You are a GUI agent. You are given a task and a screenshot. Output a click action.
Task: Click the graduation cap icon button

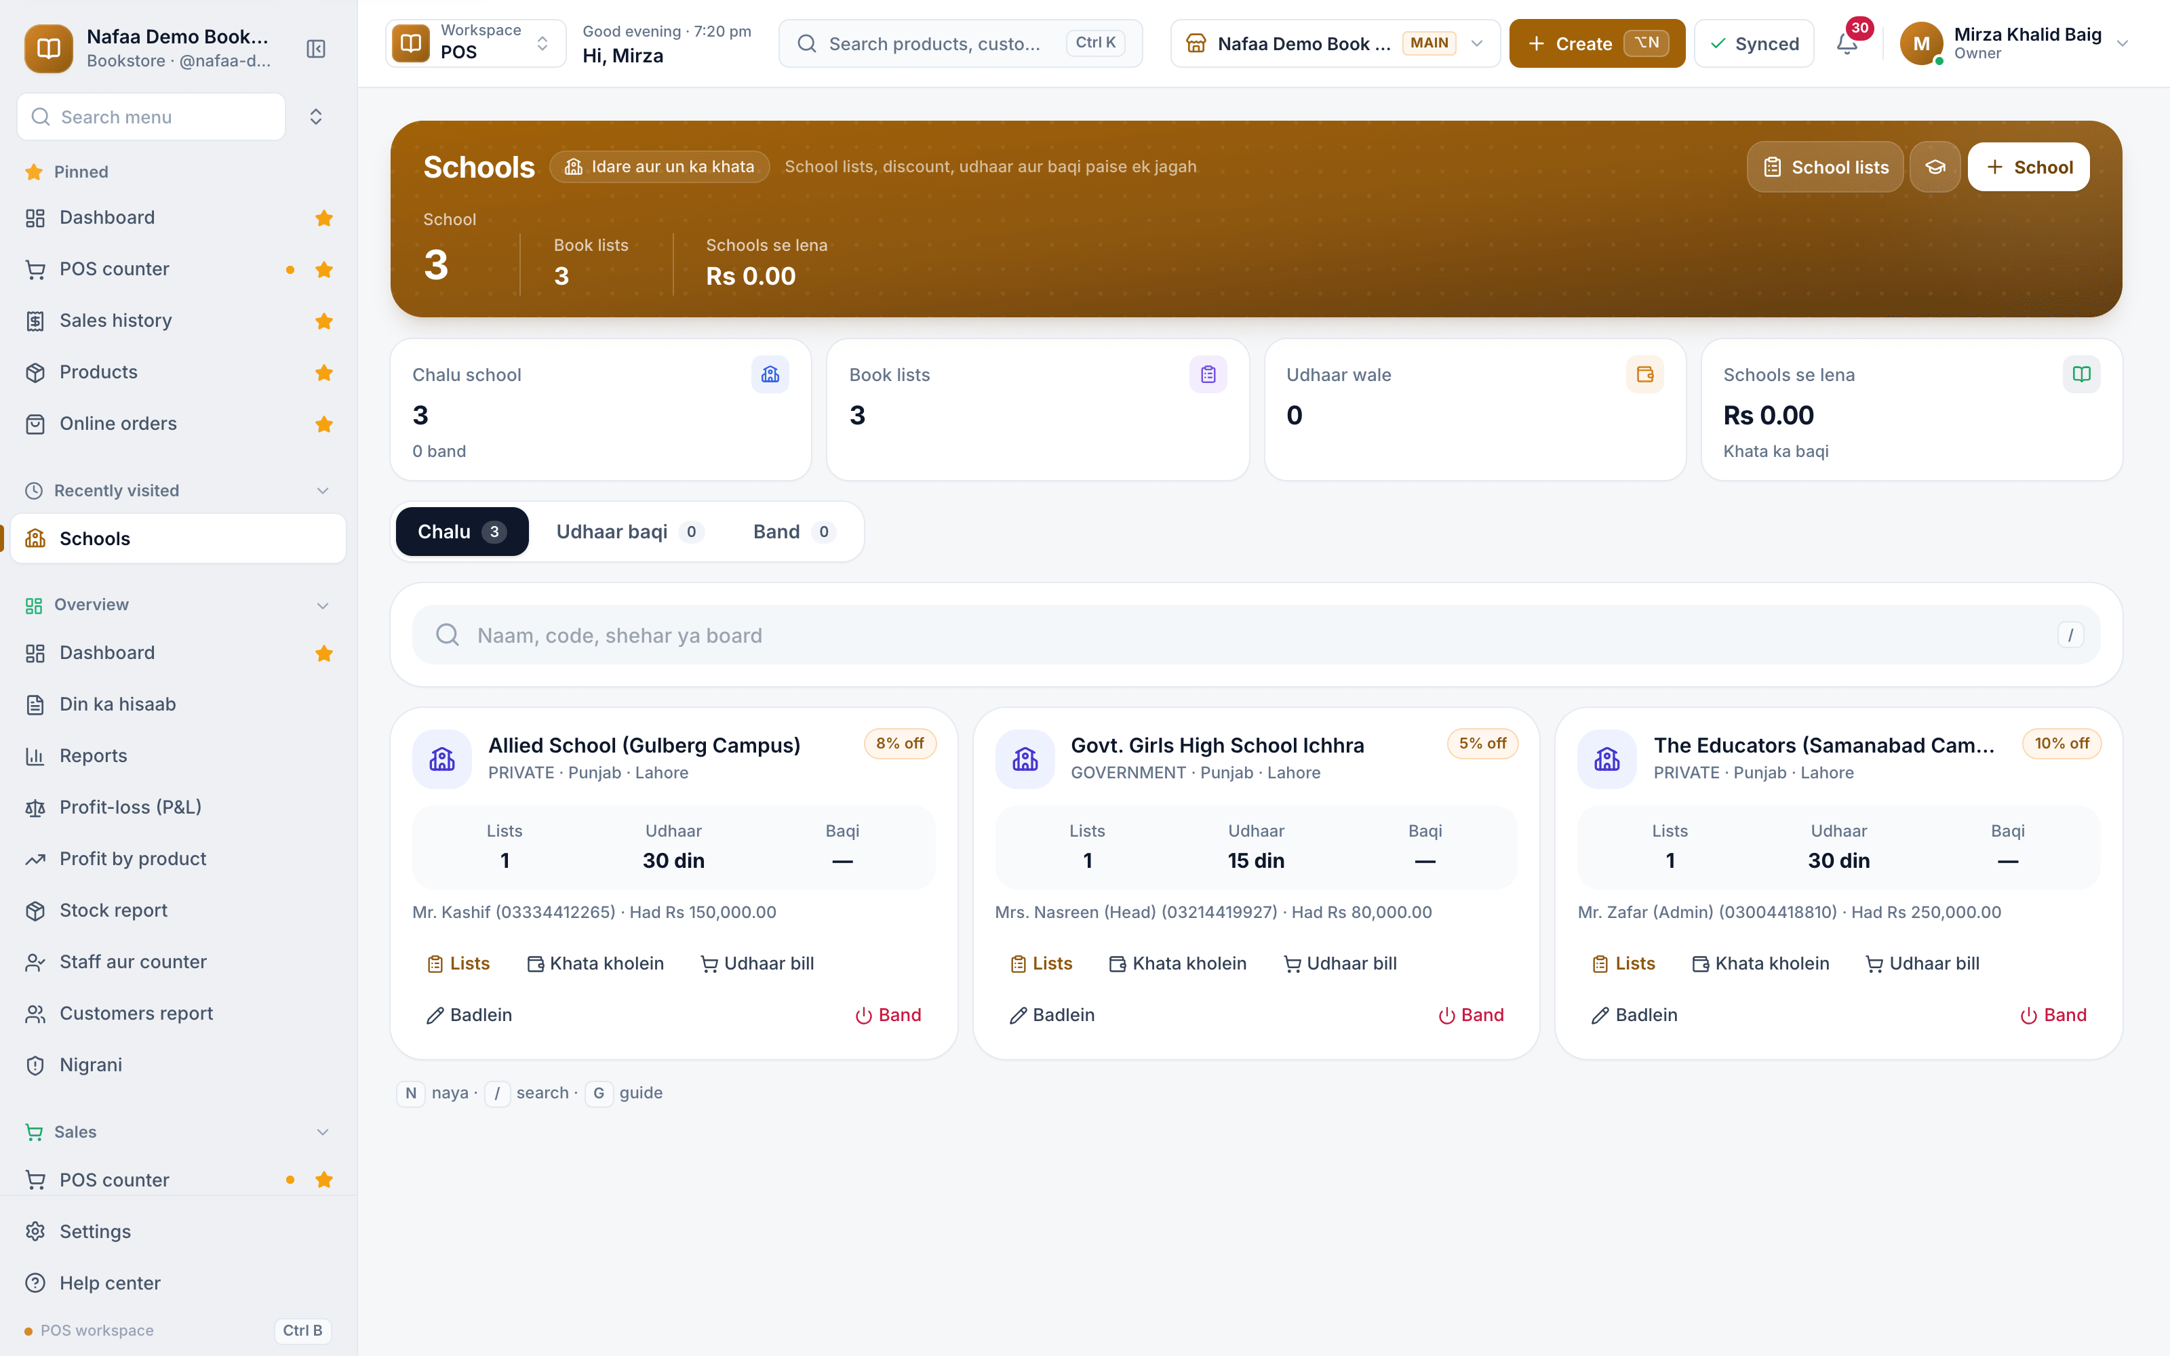pyautogui.click(x=1935, y=167)
